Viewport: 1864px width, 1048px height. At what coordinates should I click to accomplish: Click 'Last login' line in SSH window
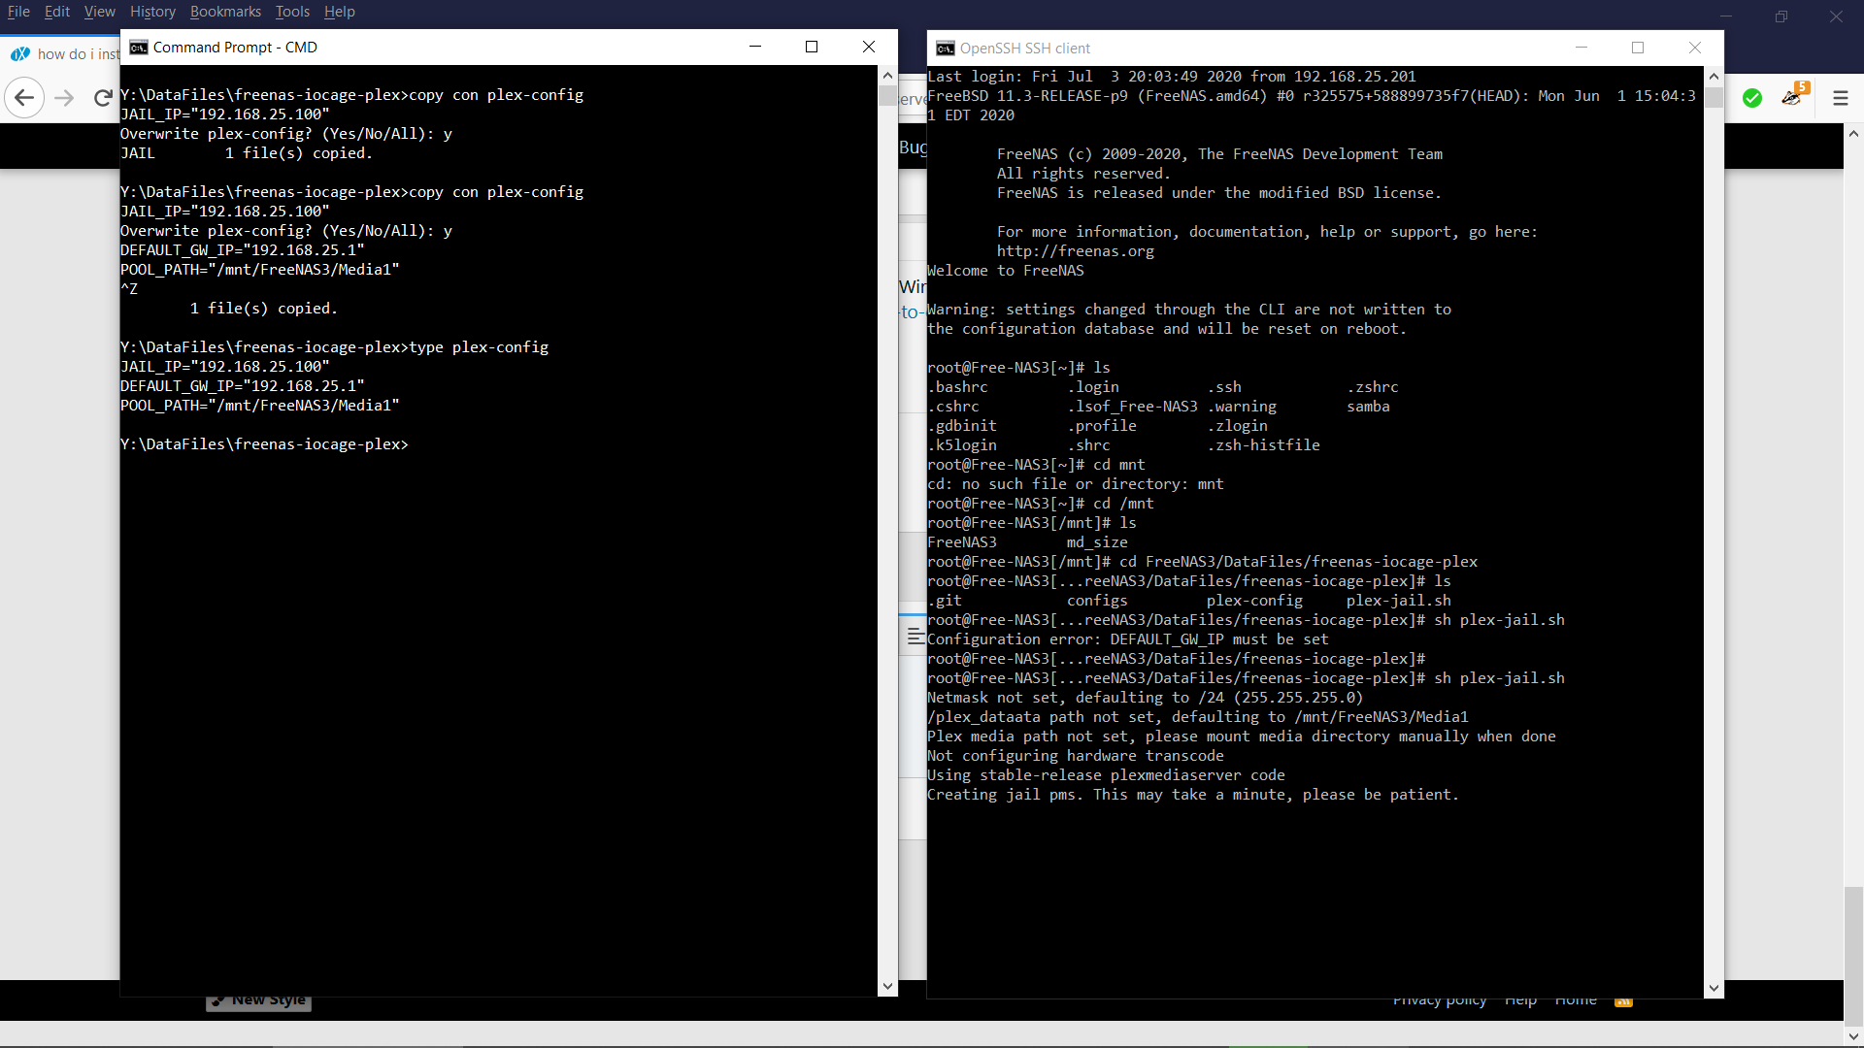[1172, 77]
